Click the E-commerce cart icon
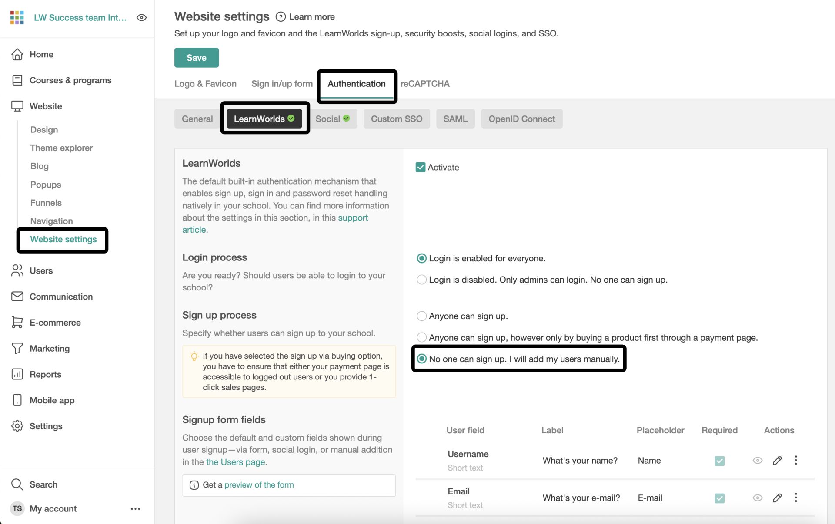 [x=17, y=323]
